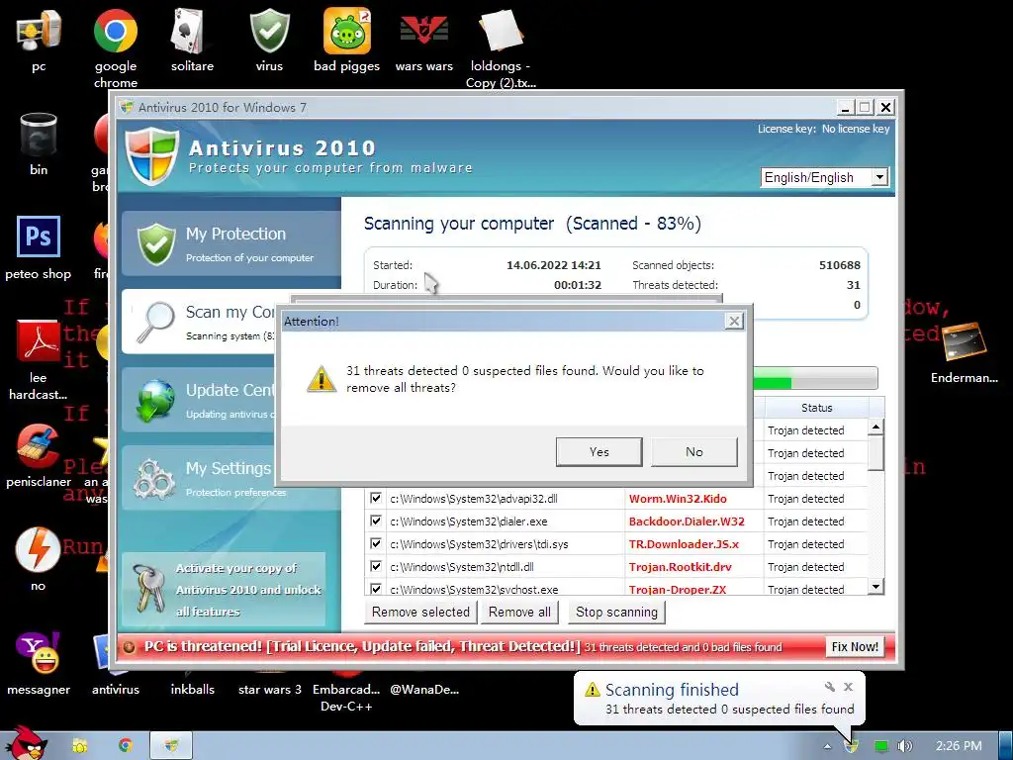This screenshot has width=1013, height=760.
Task: Select the Antivirus 2010 taskbar button
Action: point(171,745)
